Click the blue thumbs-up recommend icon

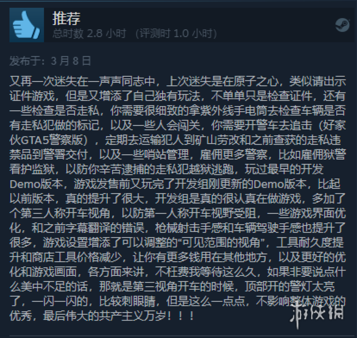point(27,25)
